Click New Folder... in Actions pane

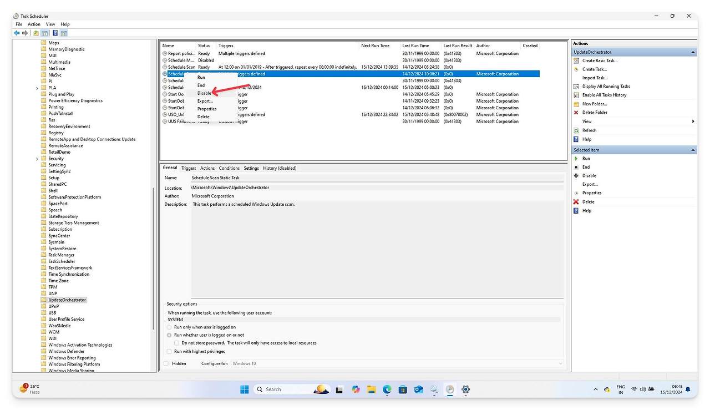point(595,104)
